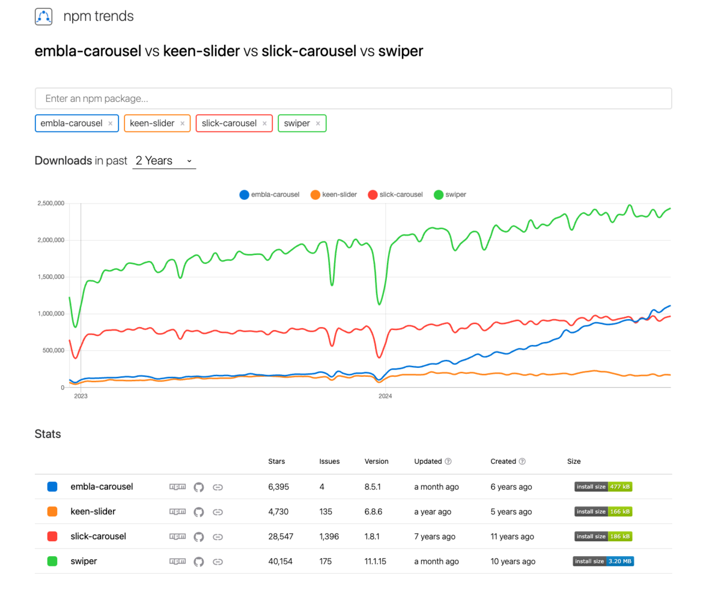Open npm page for swiper
This screenshot has height=597, width=721.
[x=177, y=562]
